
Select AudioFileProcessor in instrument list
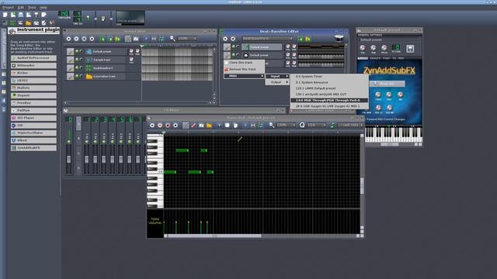pyautogui.click(x=33, y=58)
